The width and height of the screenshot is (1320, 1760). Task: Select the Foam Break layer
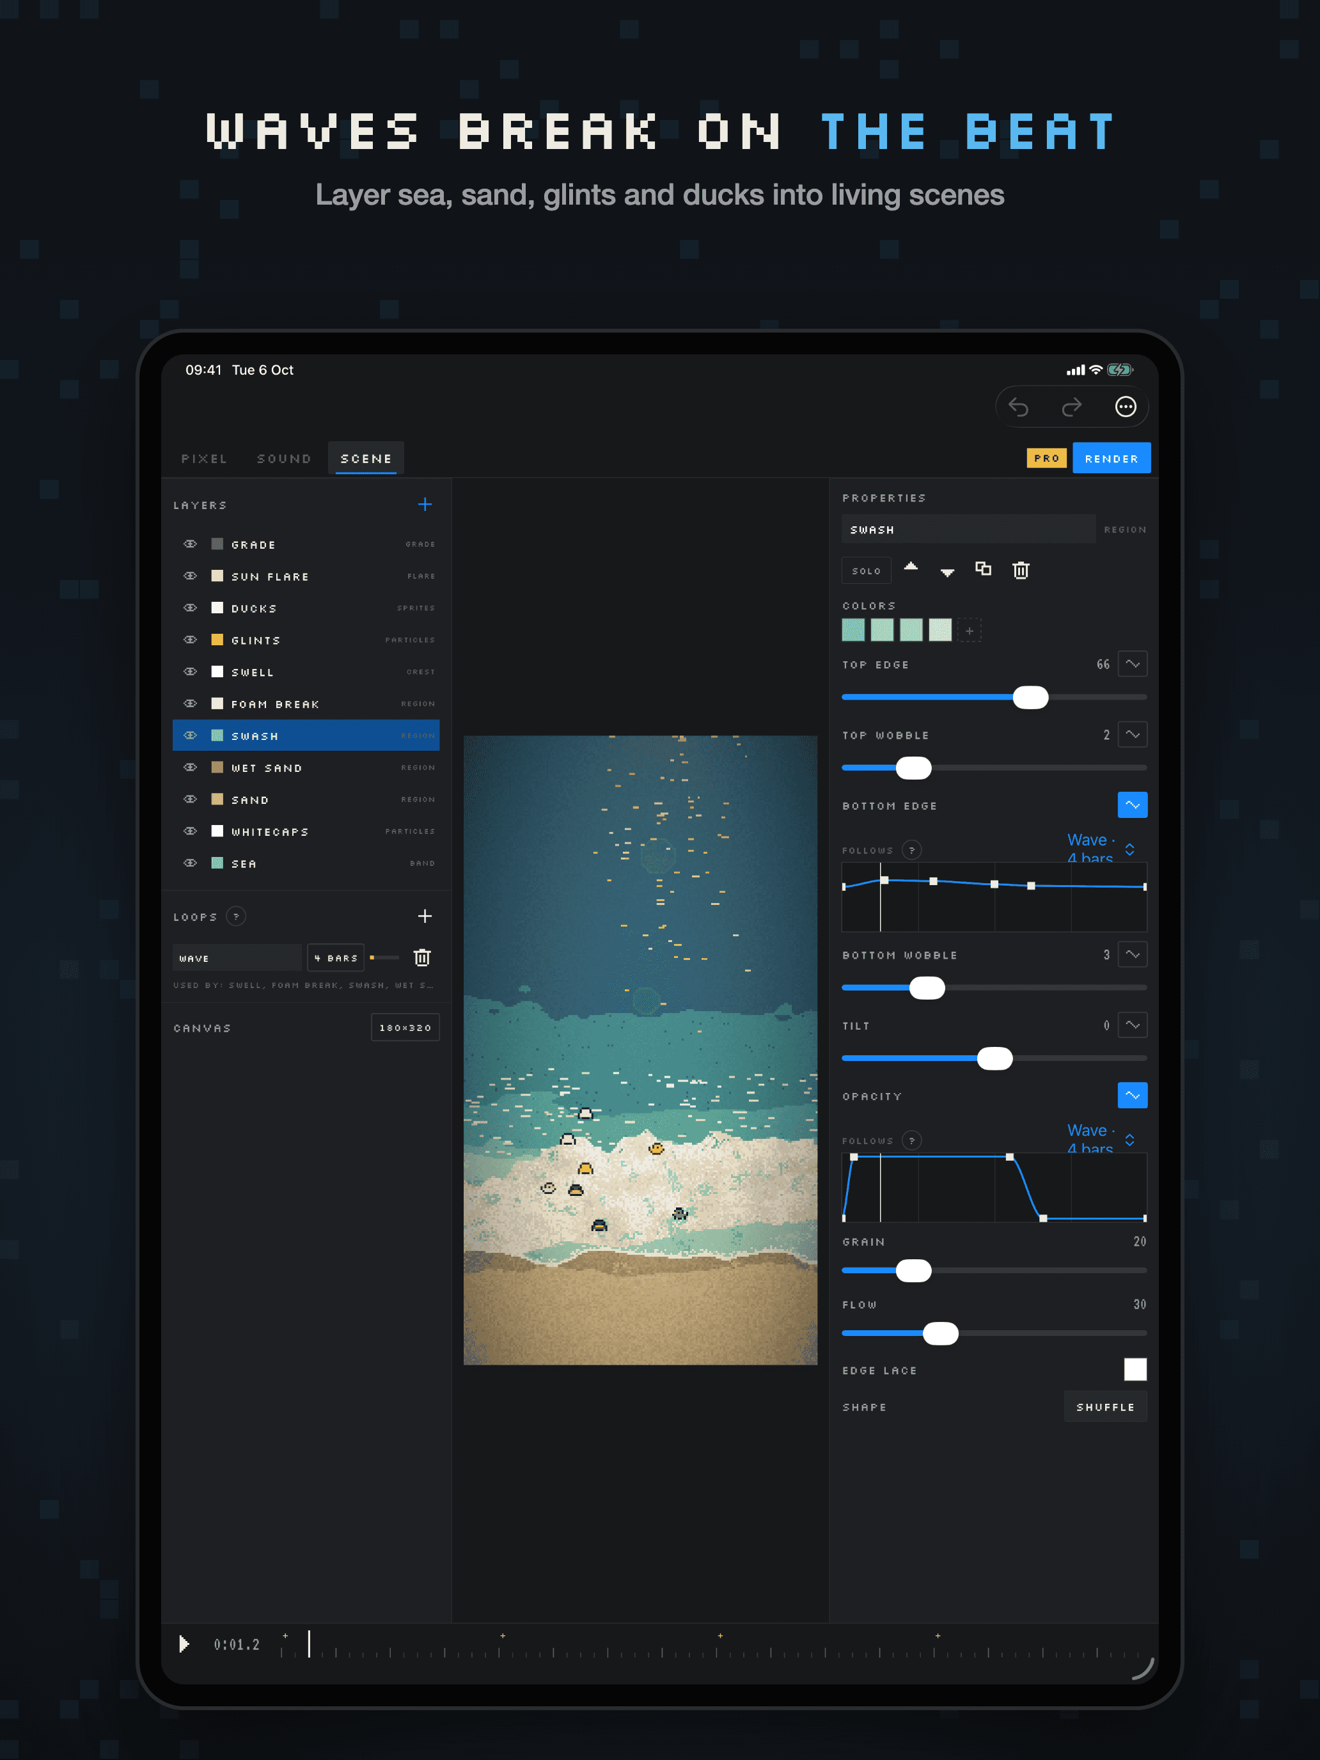click(306, 704)
